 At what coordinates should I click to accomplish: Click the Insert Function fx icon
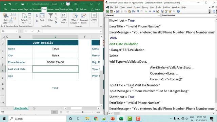pyautogui.click(x=39, y=31)
